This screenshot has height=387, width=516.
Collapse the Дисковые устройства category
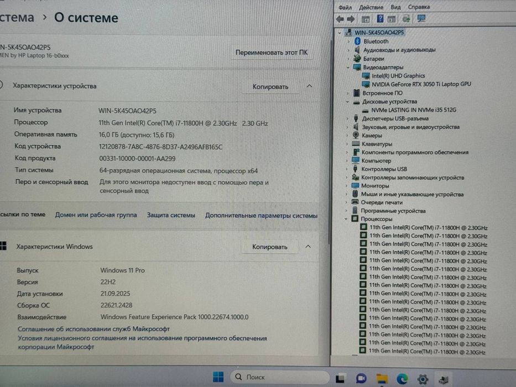click(347, 102)
